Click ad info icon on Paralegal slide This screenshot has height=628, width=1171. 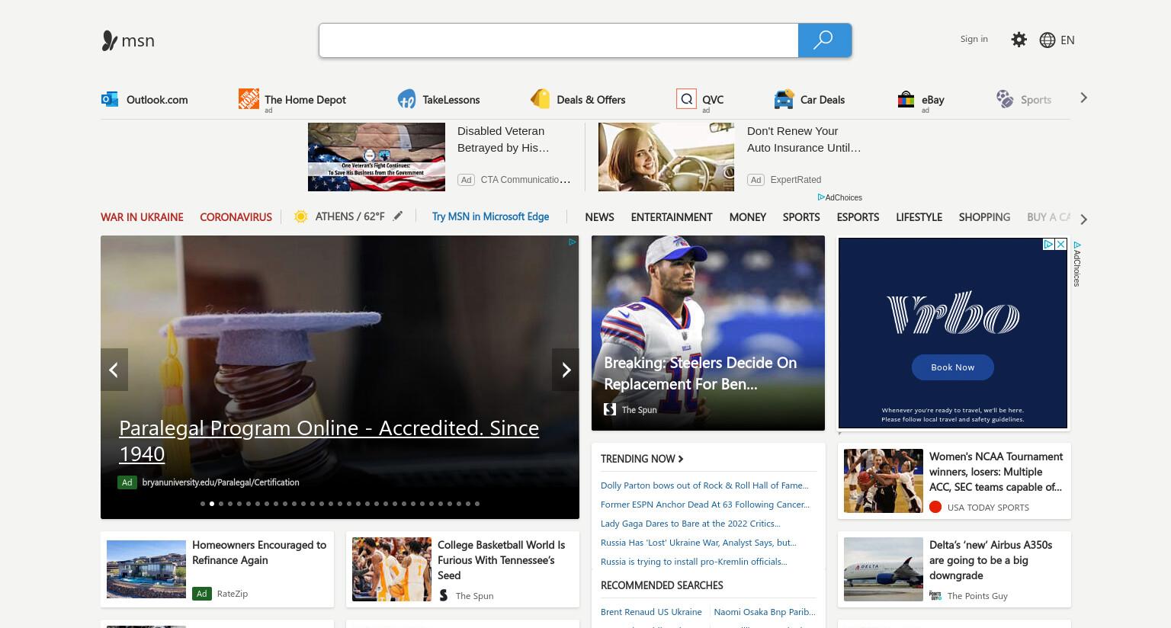pyautogui.click(x=572, y=242)
